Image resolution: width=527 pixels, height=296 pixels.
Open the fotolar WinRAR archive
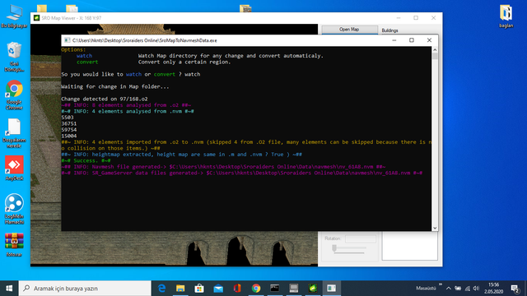pos(14,245)
